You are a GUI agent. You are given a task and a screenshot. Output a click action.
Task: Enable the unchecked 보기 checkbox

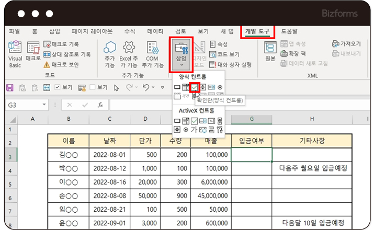93,87
